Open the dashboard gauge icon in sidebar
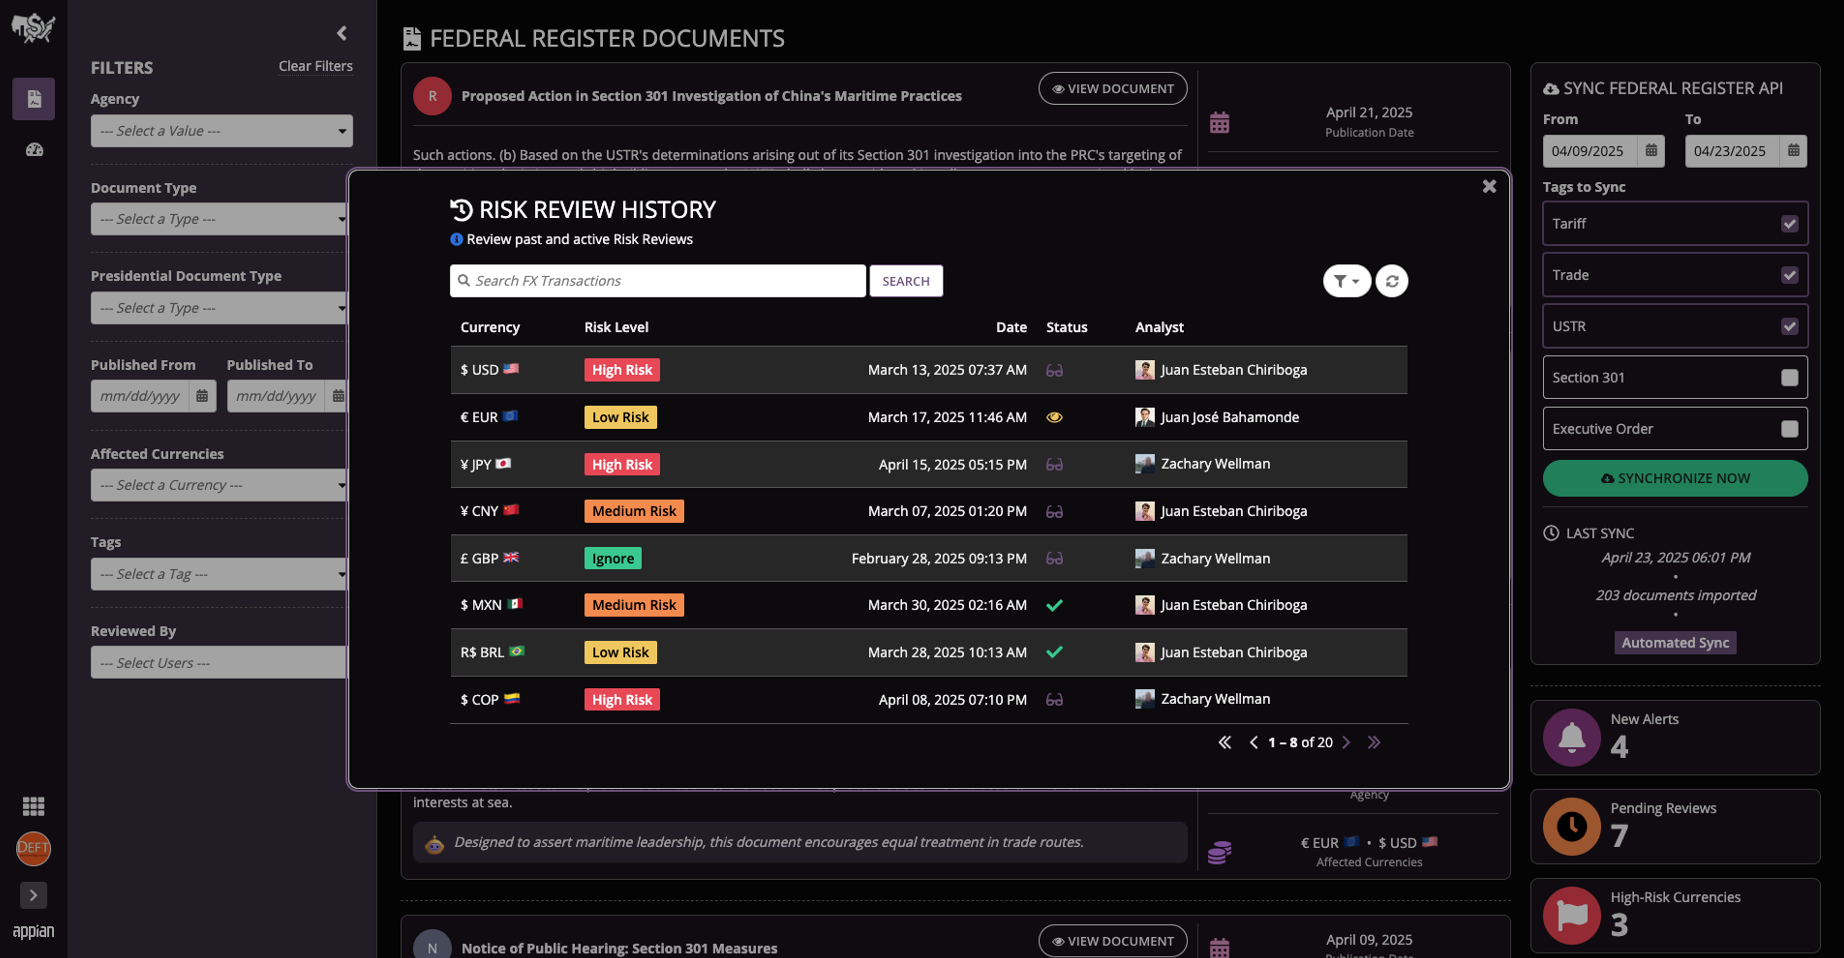The width and height of the screenshot is (1844, 958). click(35, 150)
